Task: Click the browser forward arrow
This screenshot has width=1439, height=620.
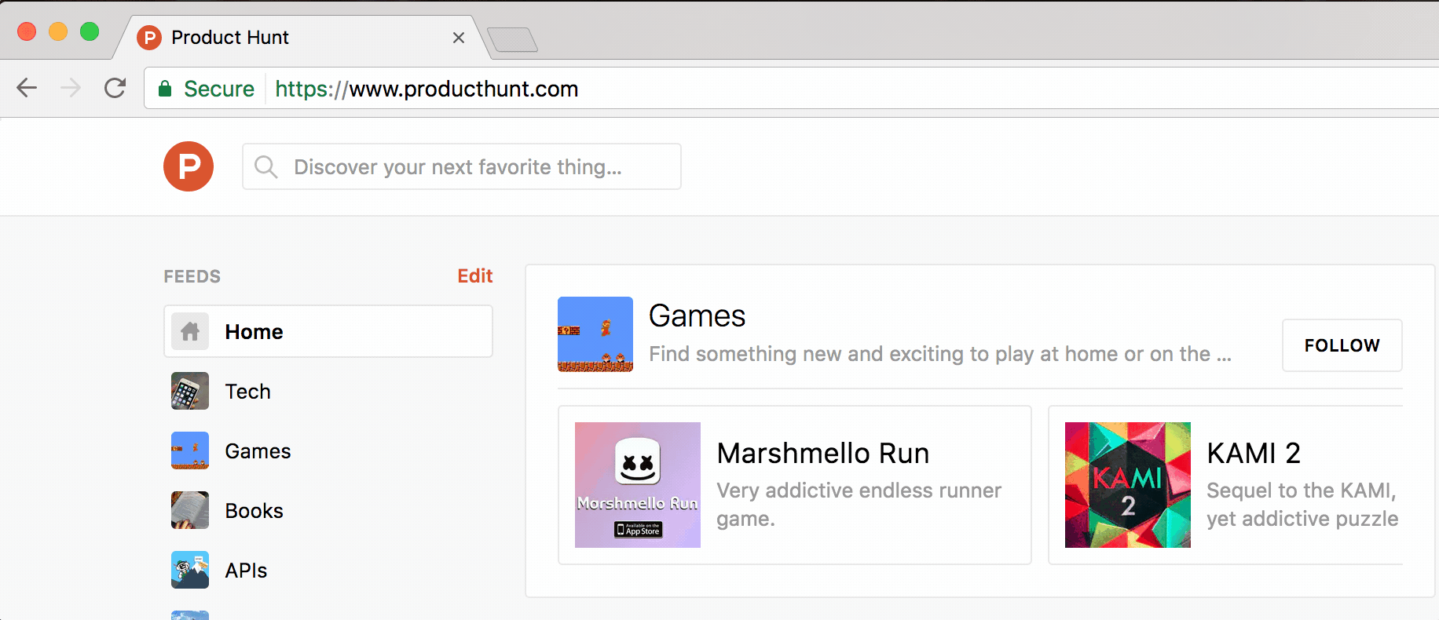Action: pos(71,88)
